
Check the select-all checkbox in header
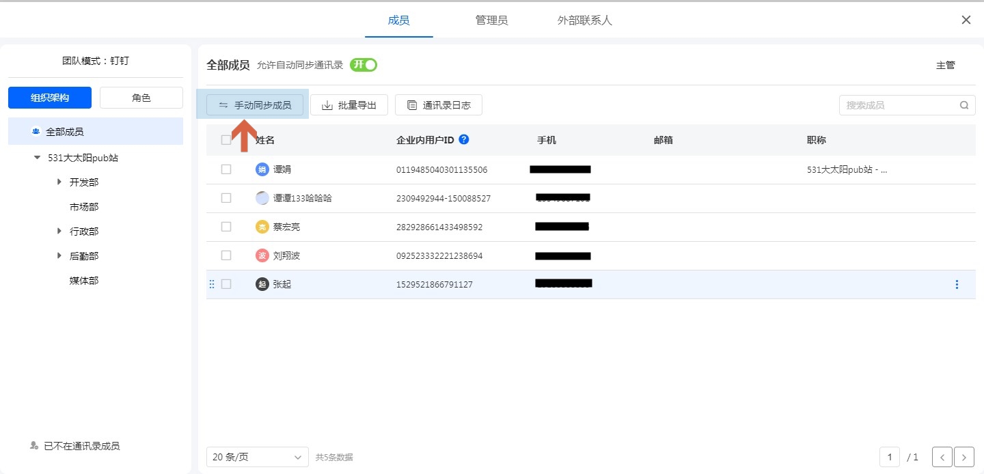point(226,140)
